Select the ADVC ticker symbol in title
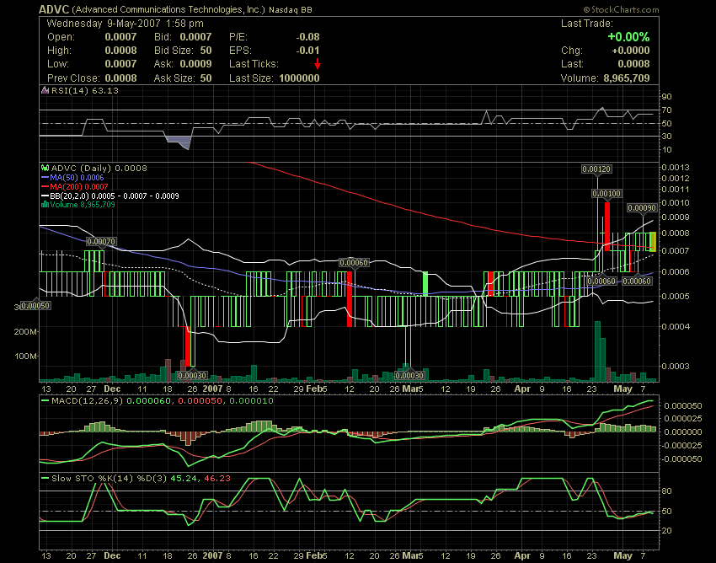This screenshot has width=716, height=563. click(53, 9)
